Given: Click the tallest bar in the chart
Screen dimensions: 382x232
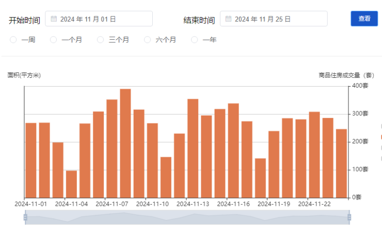Looking at the screenshot, I should [x=125, y=143].
